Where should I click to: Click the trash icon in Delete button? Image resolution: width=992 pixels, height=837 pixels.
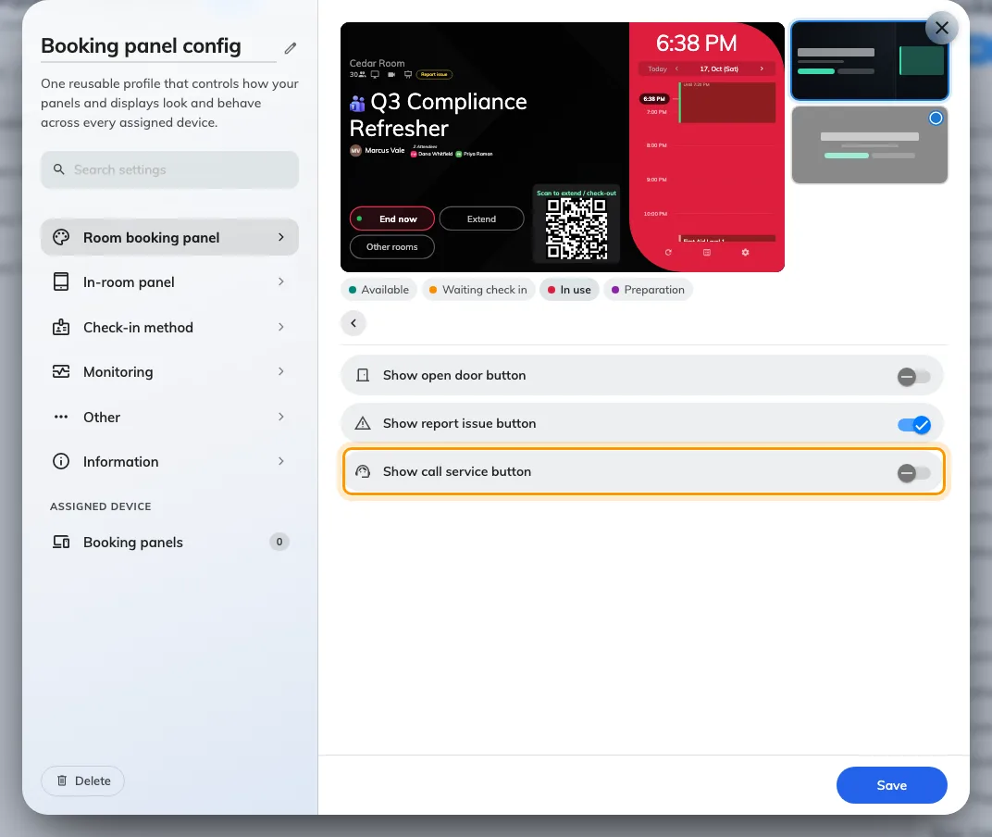[62, 781]
